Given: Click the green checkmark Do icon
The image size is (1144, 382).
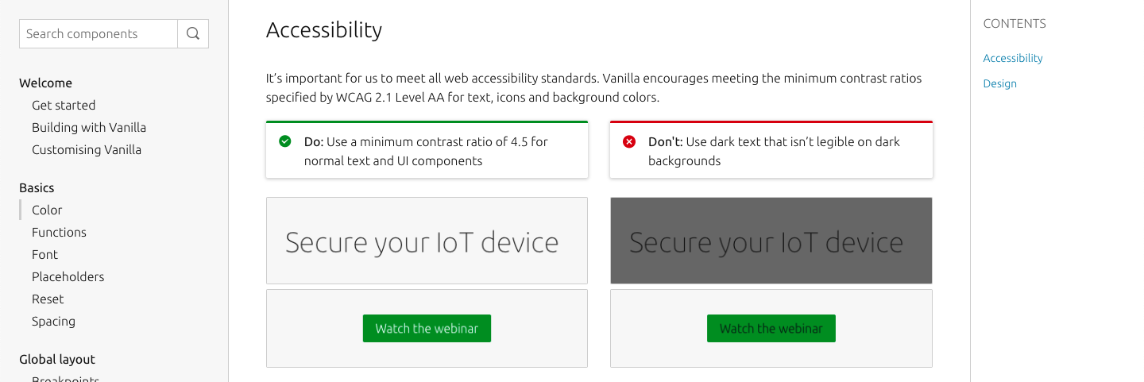Looking at the screenshot, I should 285,141.
